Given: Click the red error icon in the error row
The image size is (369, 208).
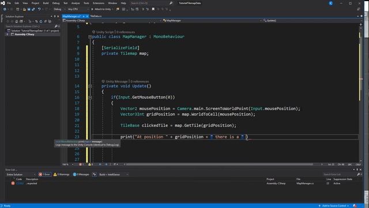Looking at the screenshot, I should click(13, 183).
